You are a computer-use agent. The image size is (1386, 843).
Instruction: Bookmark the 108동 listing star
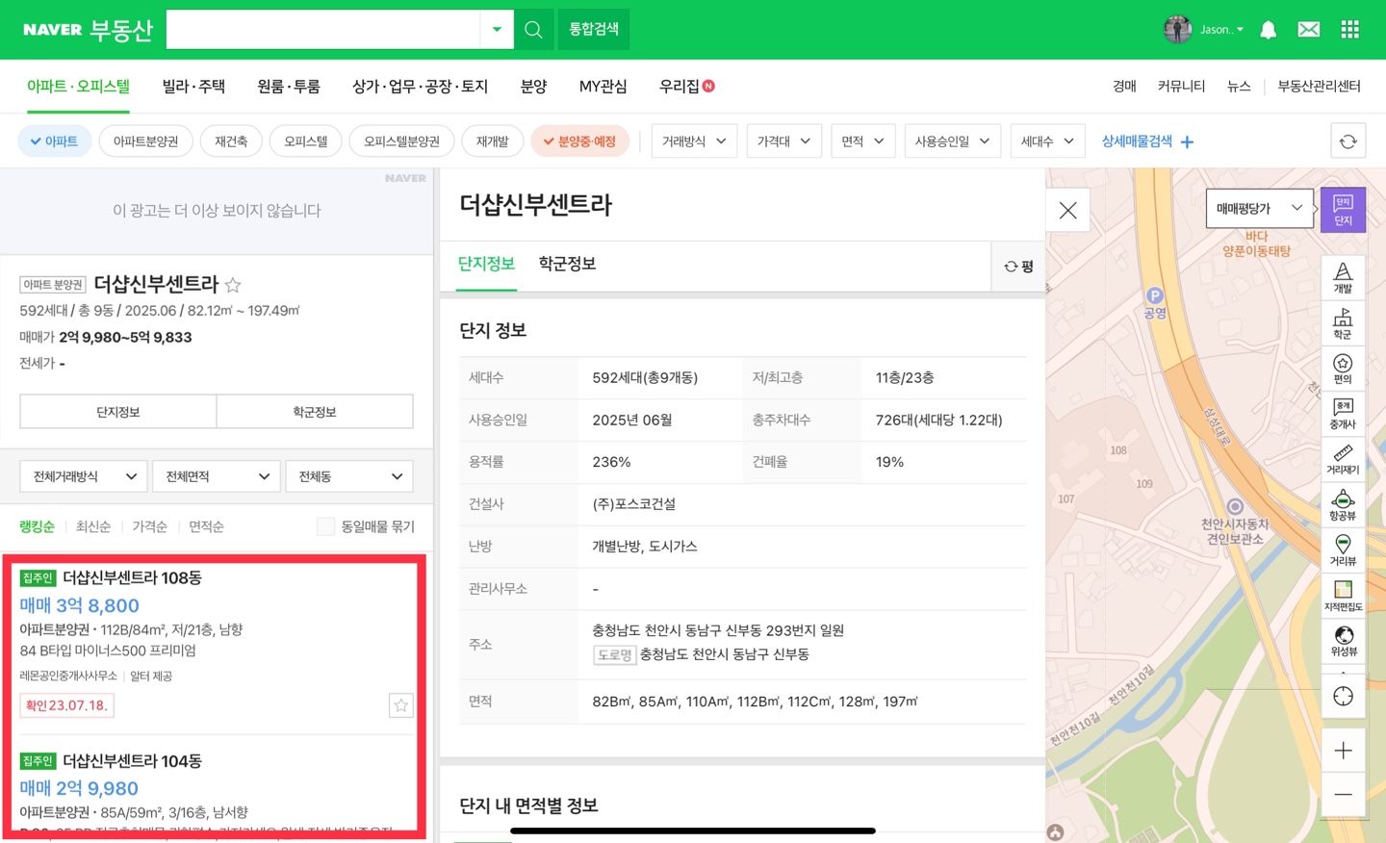tap(401, 705)
